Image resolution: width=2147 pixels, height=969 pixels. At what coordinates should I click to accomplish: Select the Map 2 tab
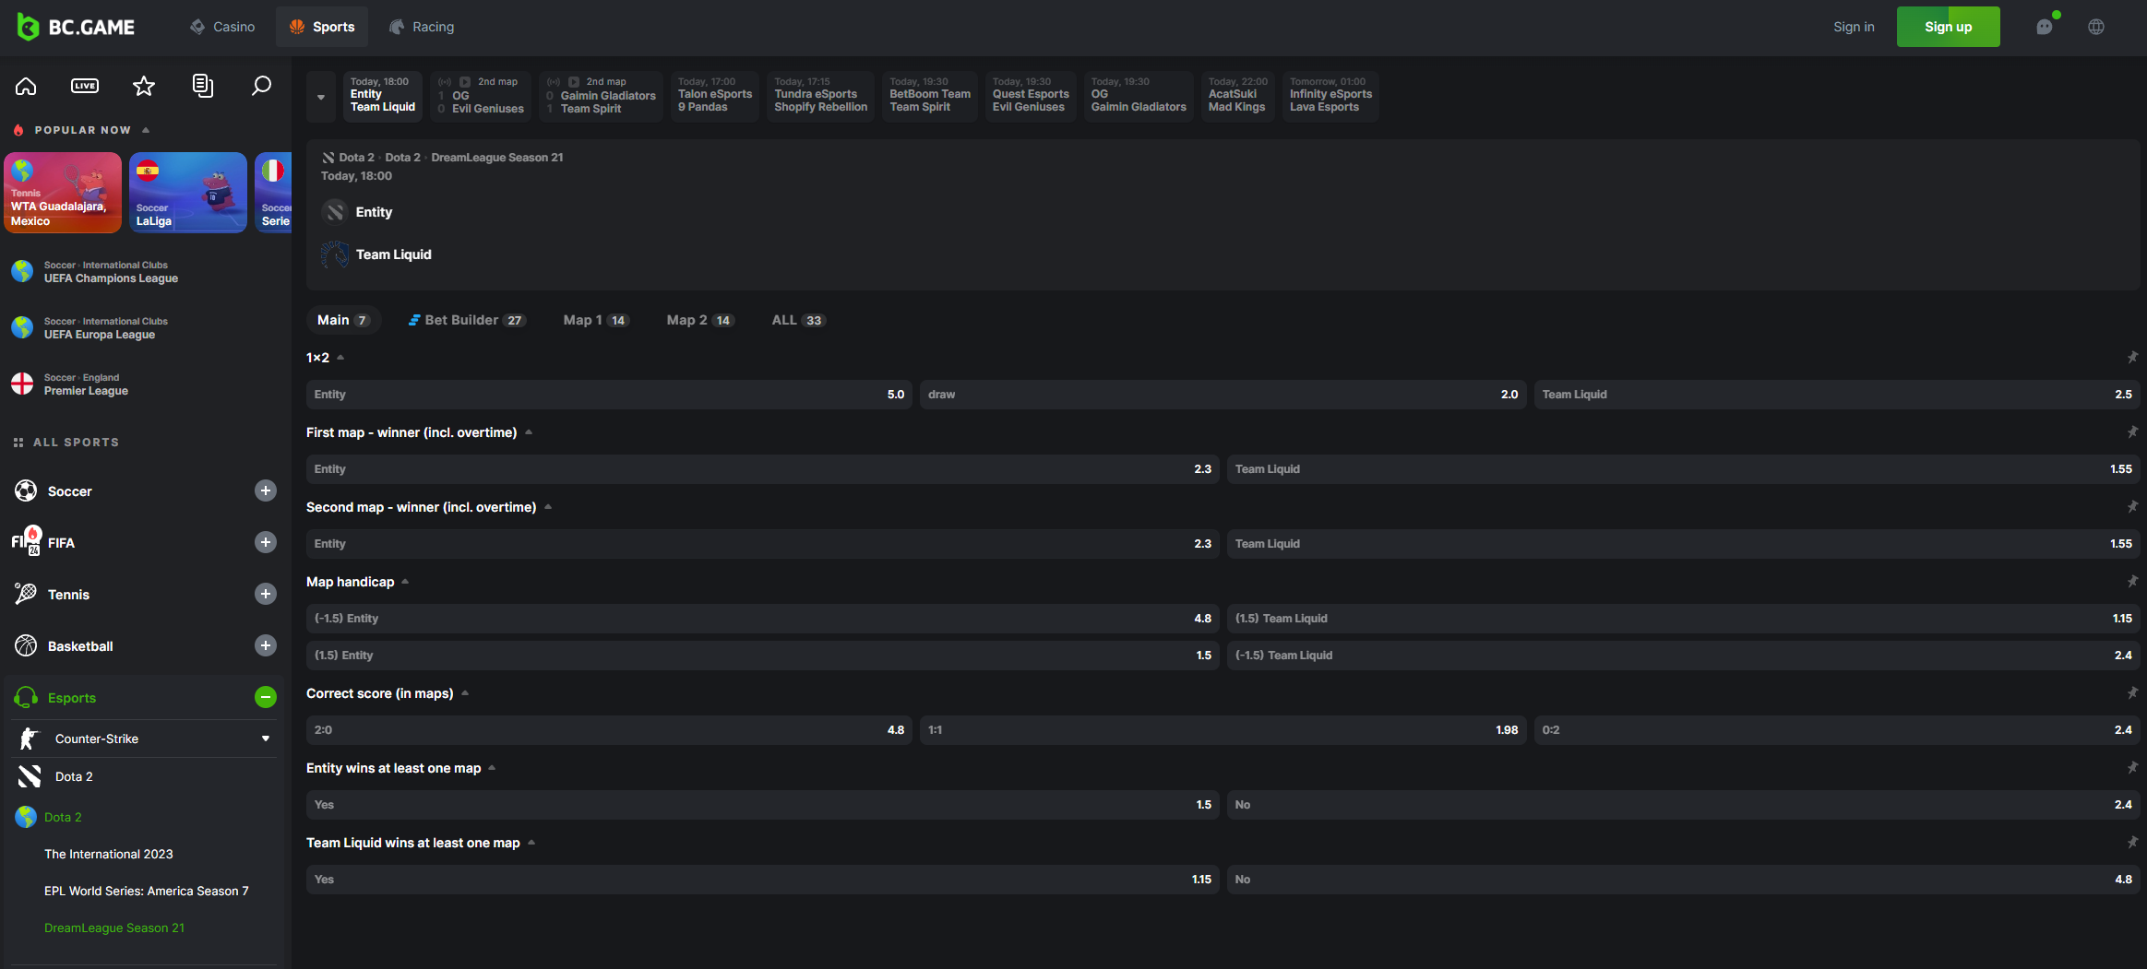tap(700, 320)
